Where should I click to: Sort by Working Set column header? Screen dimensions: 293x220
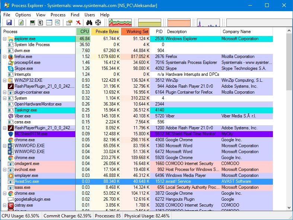click(x=135, y=32)
